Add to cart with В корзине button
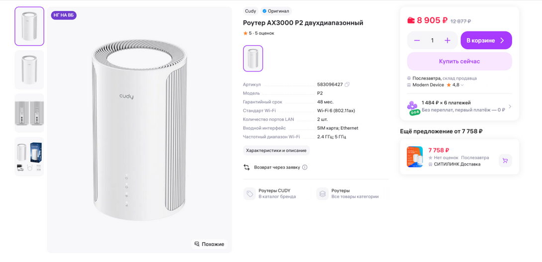The height and width of the screenshot is (262, 542). point(486,40)
